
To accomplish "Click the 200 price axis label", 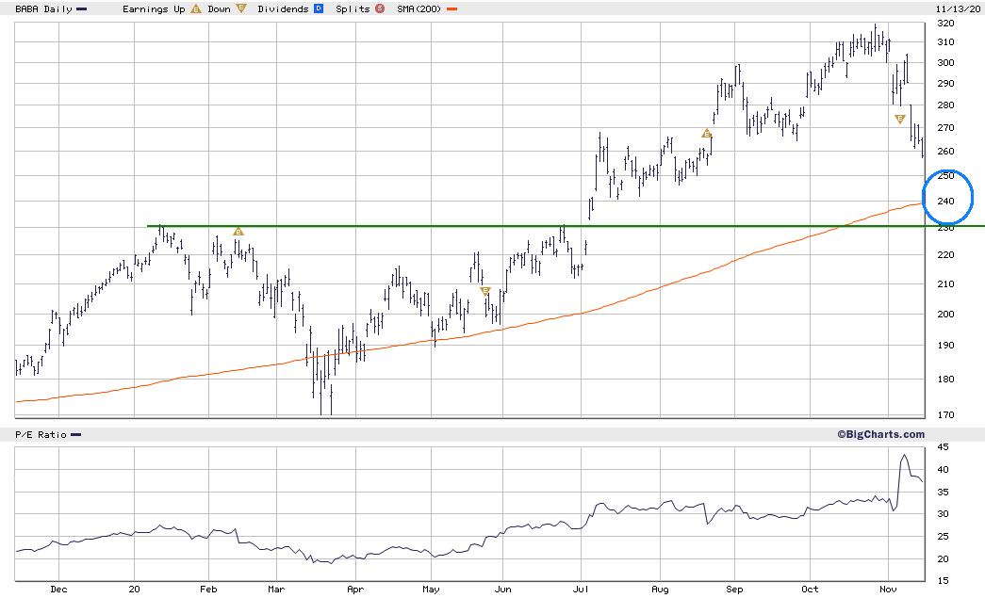I will [945, 315].
